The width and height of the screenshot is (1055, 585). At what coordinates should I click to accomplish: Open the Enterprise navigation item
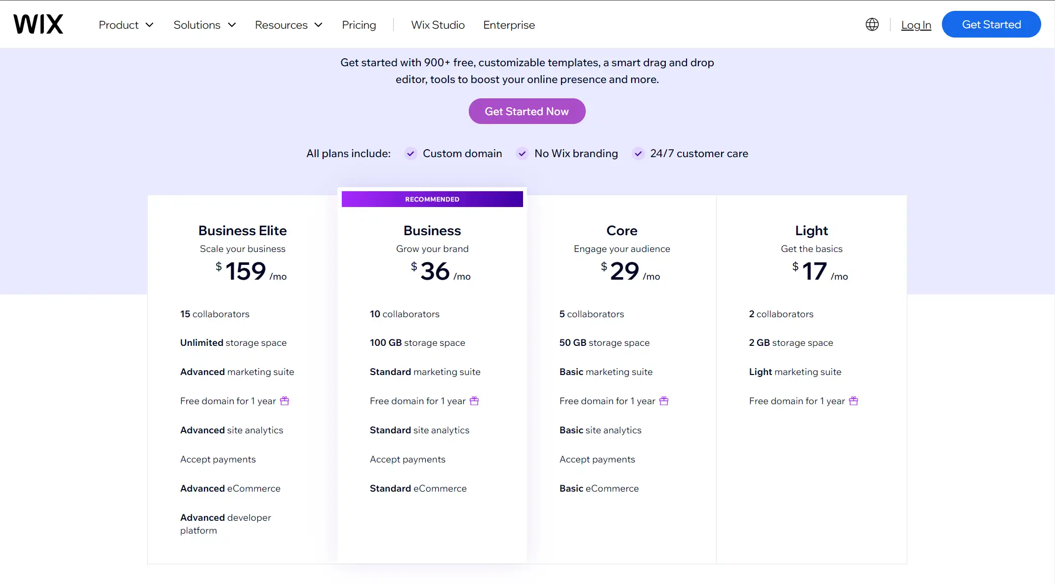click(x=509, y=25)
